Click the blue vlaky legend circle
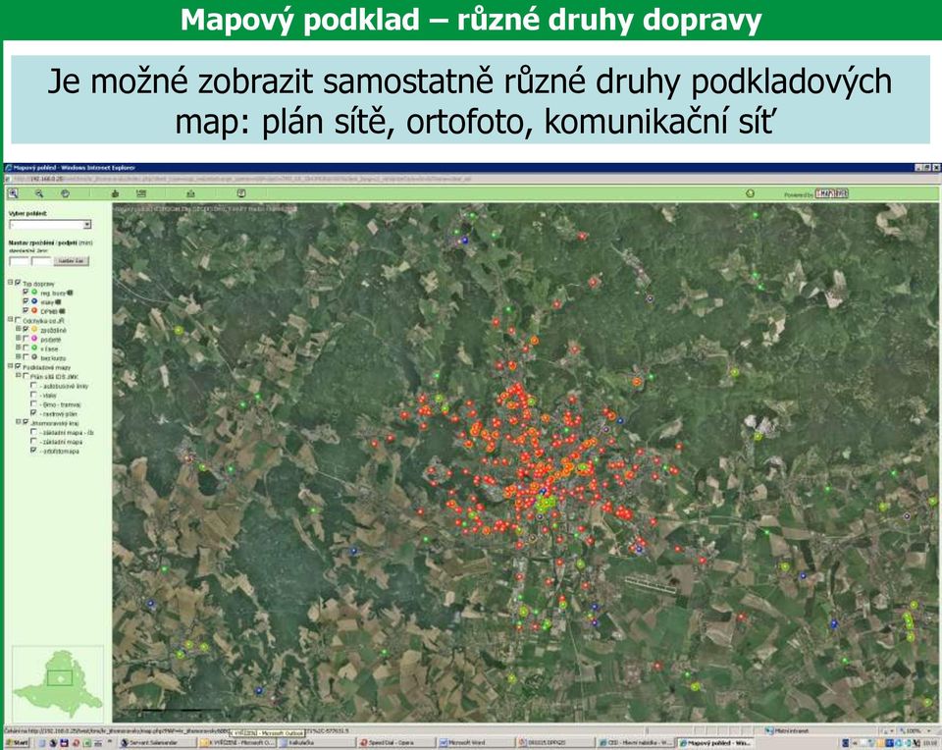942x750 pixels. point(34,301)
